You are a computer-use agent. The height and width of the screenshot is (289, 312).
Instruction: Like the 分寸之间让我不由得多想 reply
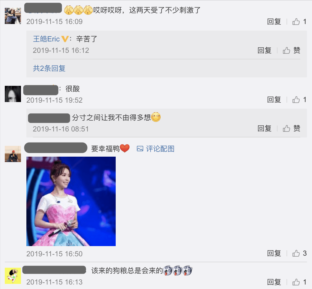click(x=286, y=128)
